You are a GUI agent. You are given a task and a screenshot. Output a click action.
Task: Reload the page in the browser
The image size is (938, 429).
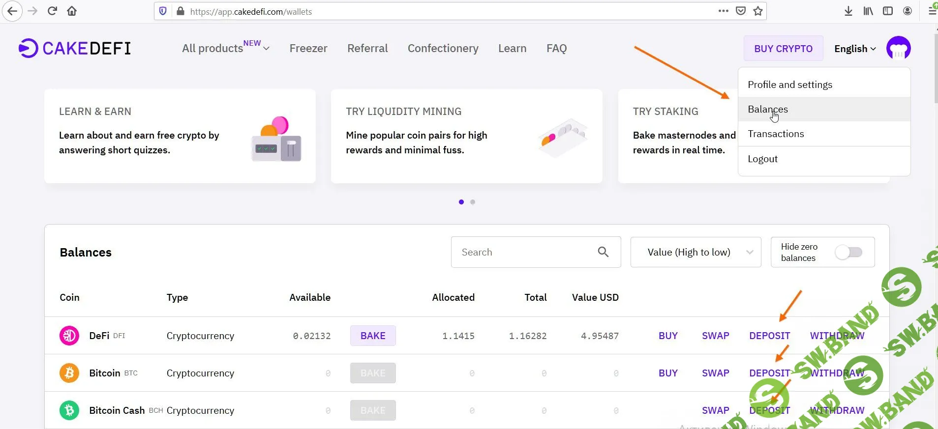tap(52, 11)
